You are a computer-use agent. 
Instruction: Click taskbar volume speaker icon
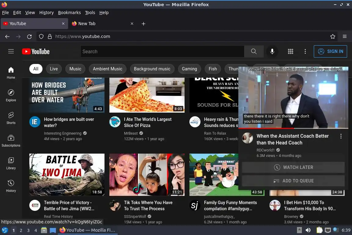pyautogui.click(x=308, y=230)
